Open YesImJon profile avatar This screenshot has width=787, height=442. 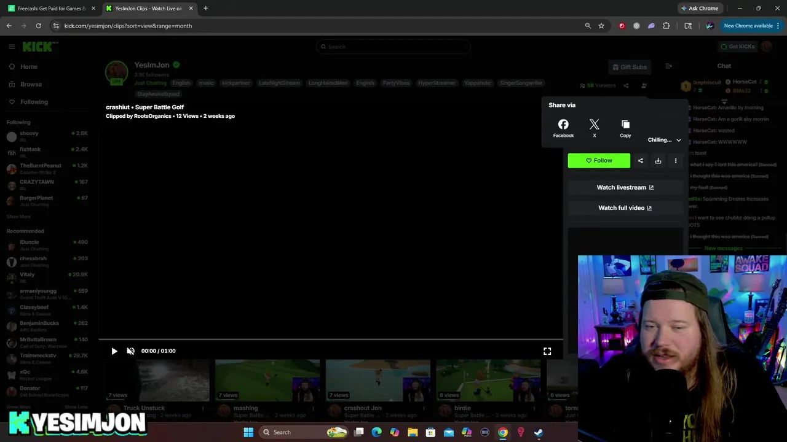[x=116, y=72]
